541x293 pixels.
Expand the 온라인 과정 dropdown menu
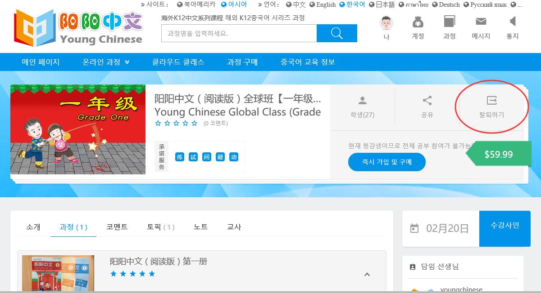[106, 62]
